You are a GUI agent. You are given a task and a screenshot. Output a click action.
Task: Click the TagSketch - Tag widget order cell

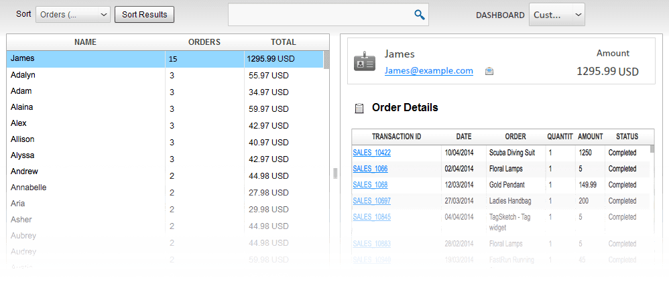(x=509, y=222)
